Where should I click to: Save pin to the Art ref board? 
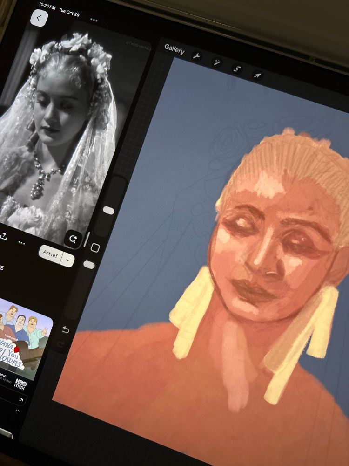[x=50, y=254]
